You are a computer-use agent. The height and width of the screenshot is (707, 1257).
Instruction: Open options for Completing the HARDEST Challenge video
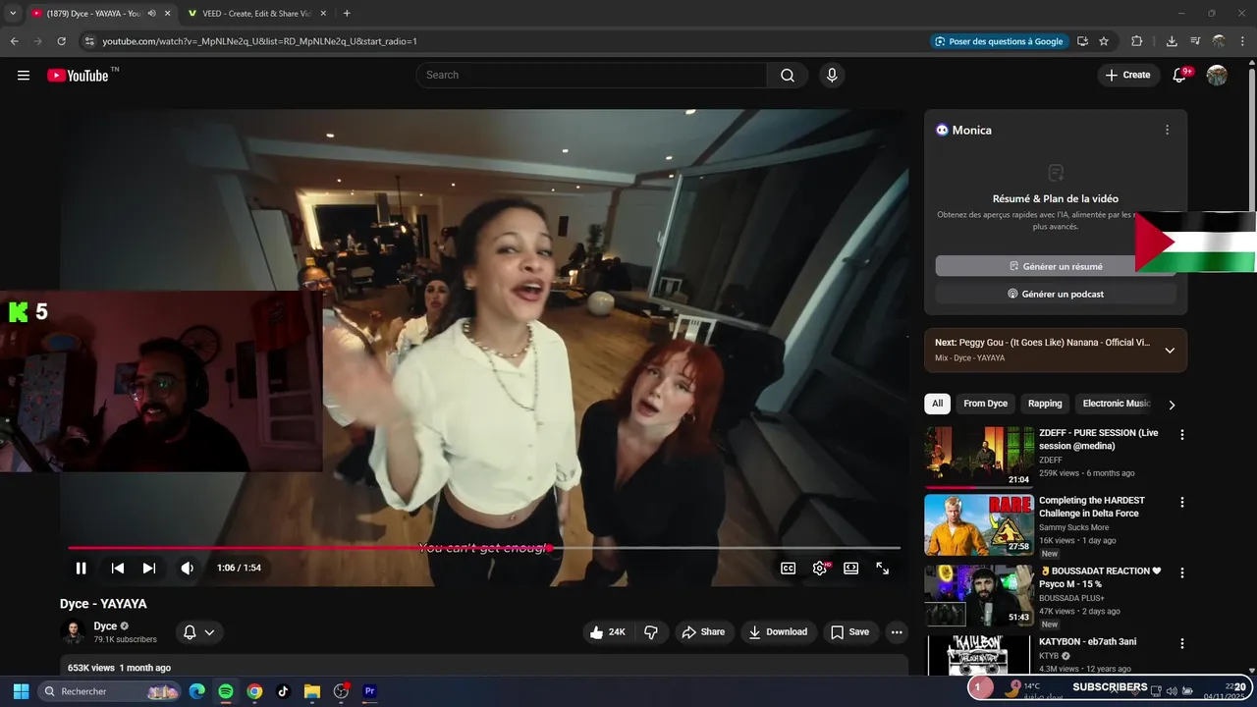tap(1182, 502)
